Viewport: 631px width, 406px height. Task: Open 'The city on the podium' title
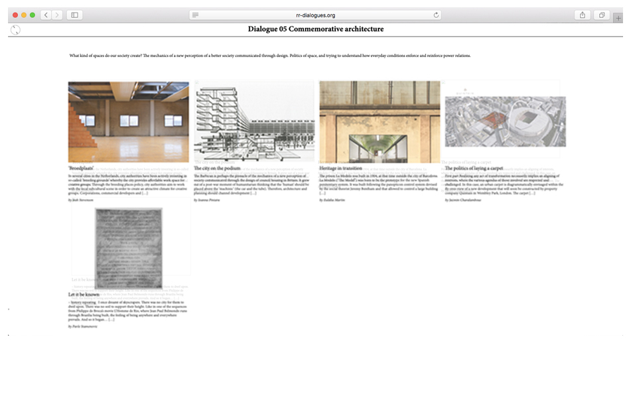(x=218, y=169)
